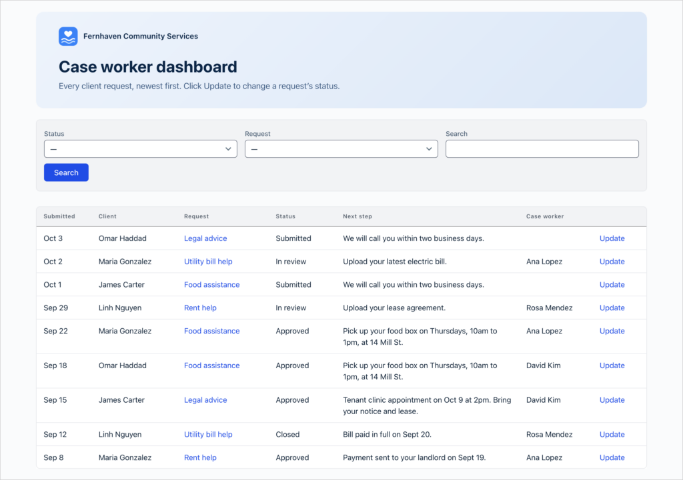The width and height of the screenshot is (683, 480).
Task: Click the Status column header
Action: coord(285,216)
